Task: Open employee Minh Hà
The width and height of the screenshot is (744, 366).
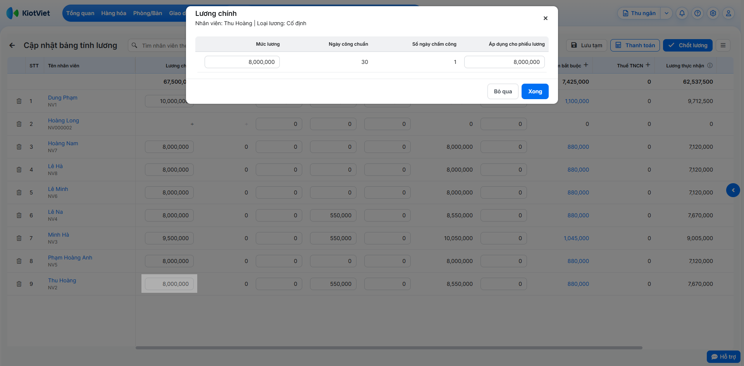Action: pyautogui.click(x=59, y=235)
